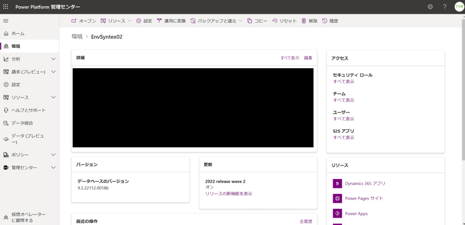This screenshot has width=465, height=225.
Task: Click the Dynamics 365 アプリ icon
Action: (338, 183)
